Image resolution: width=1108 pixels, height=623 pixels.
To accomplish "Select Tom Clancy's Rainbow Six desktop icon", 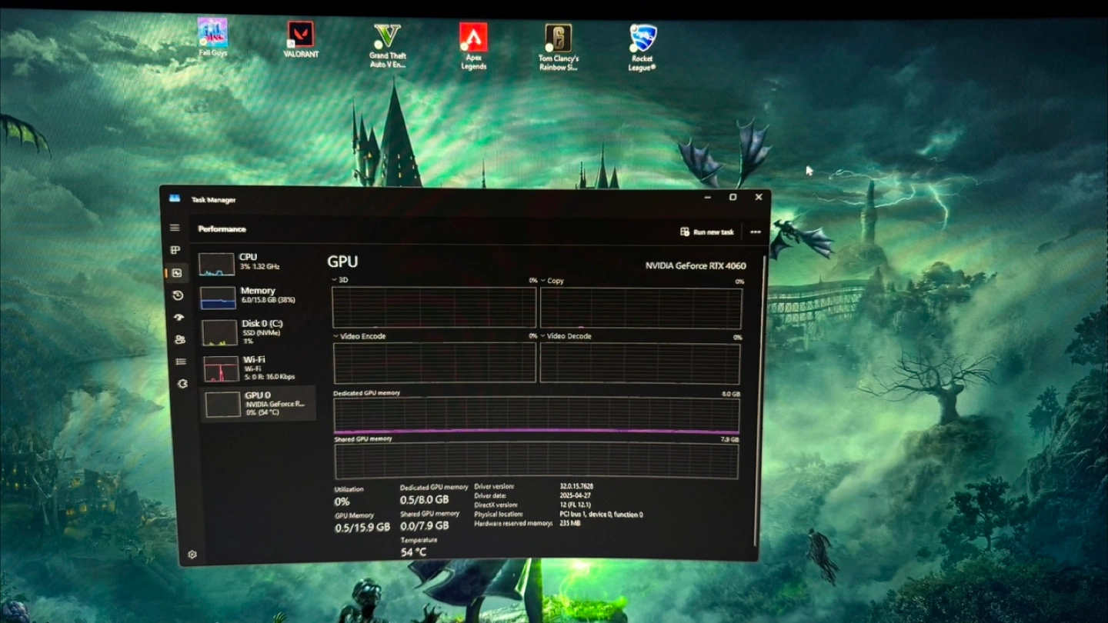I will [x=559, y=48].
